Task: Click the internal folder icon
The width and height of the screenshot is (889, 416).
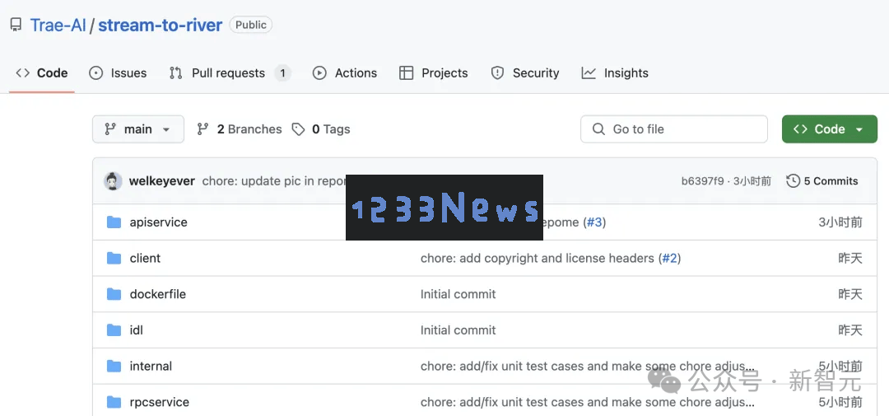Action: (x=114, y=366)
